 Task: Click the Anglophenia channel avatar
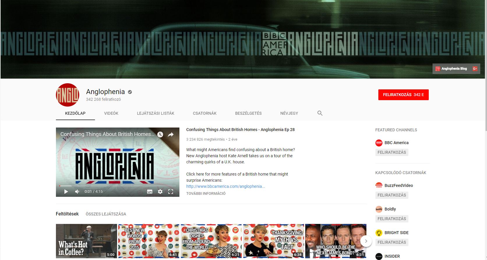coord(67,95)
